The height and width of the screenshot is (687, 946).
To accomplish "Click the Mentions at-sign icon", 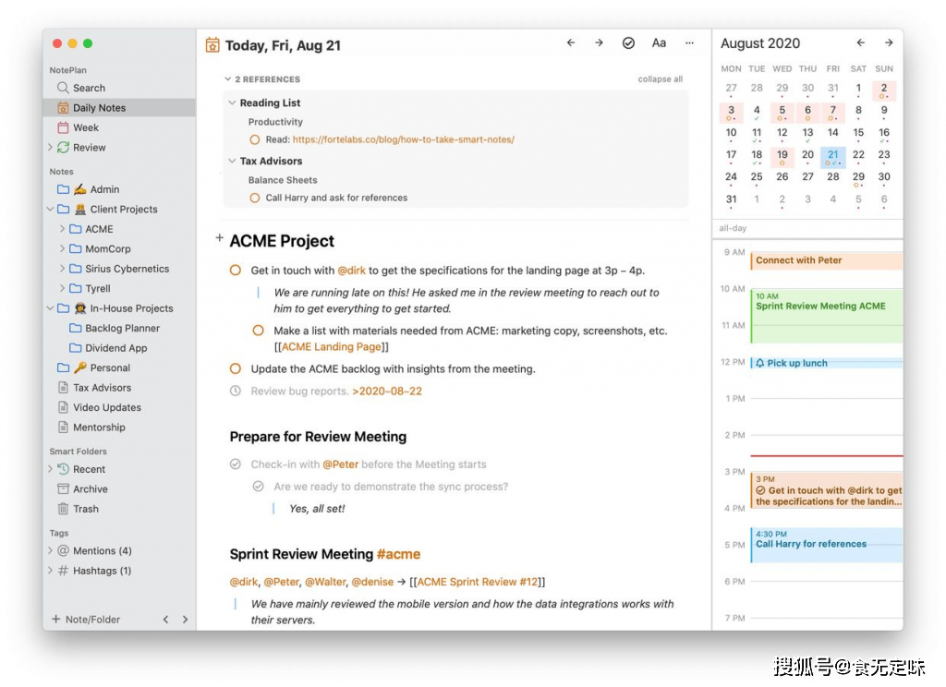I will point(63,550).
